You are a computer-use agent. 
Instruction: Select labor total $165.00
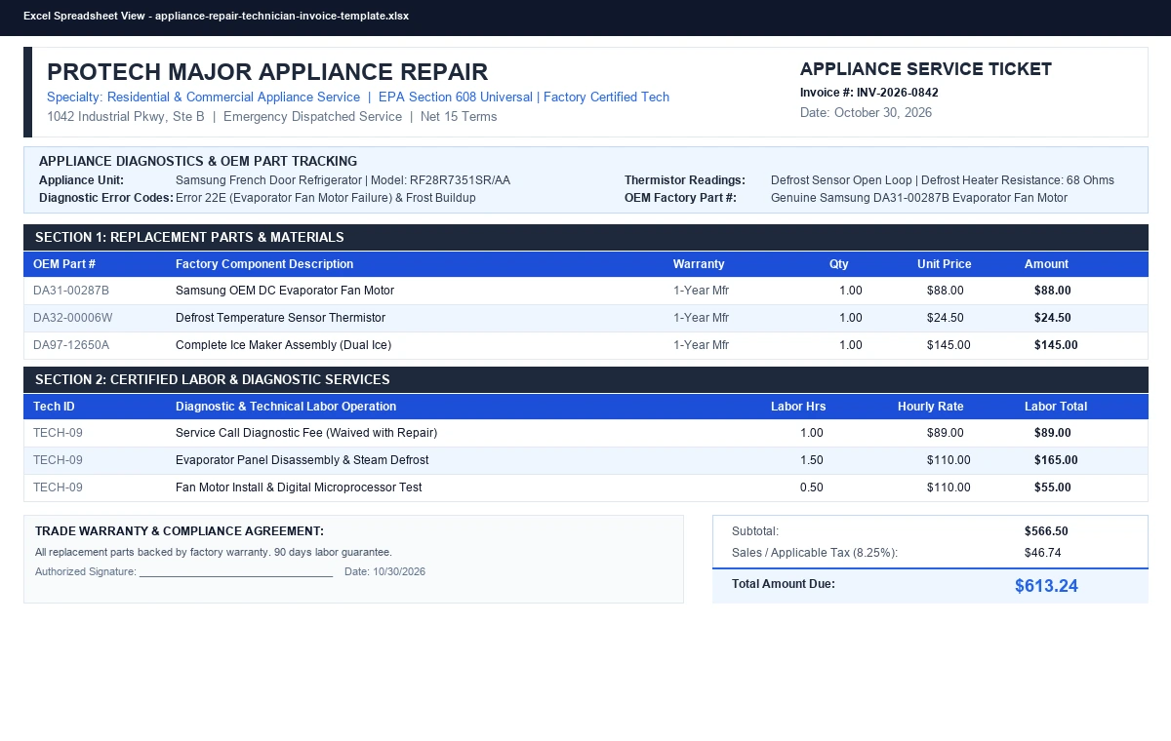coord(1056,460)
